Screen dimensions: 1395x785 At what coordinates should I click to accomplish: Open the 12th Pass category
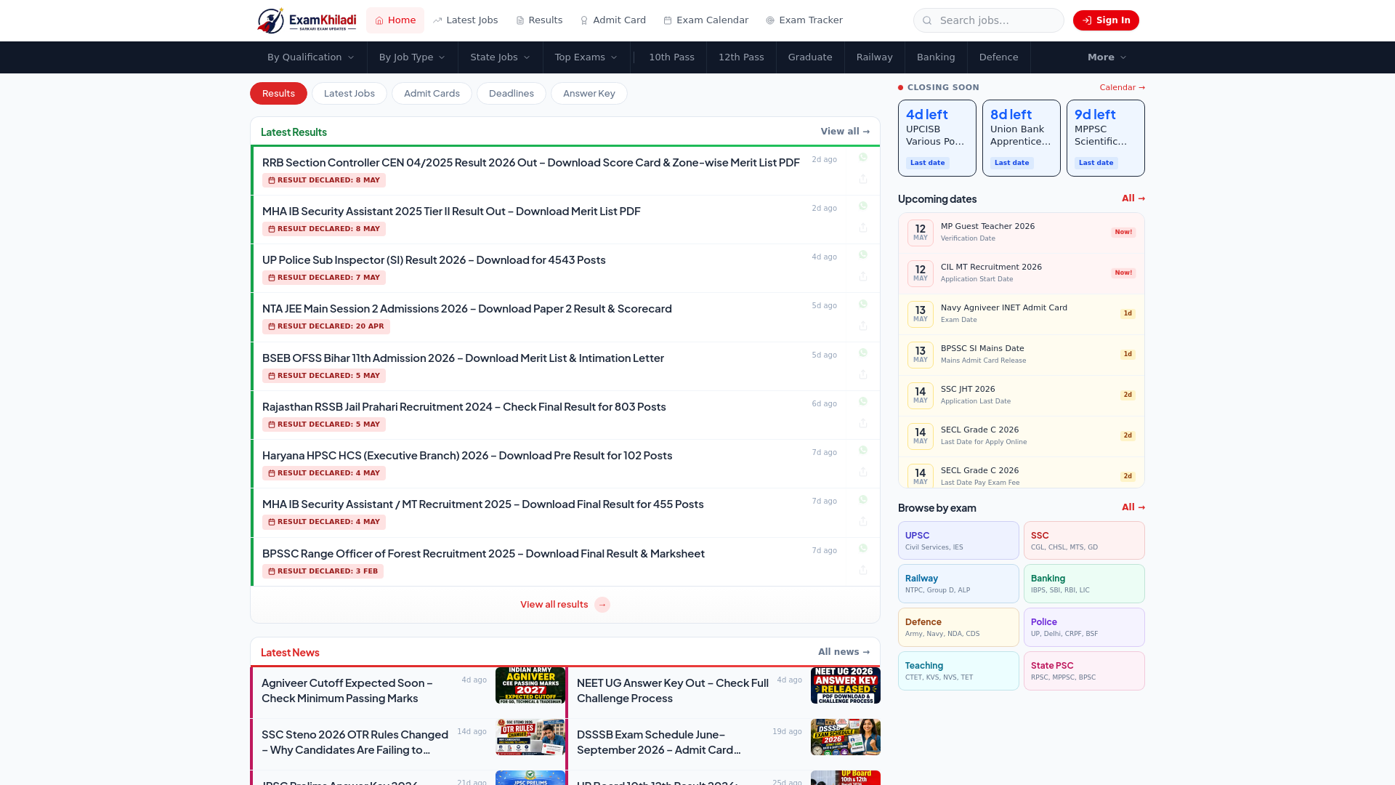click(741, 57)
